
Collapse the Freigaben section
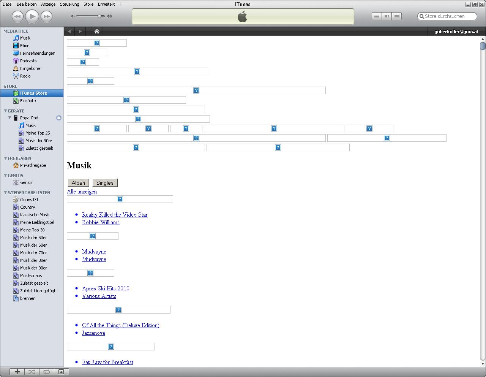5,158
